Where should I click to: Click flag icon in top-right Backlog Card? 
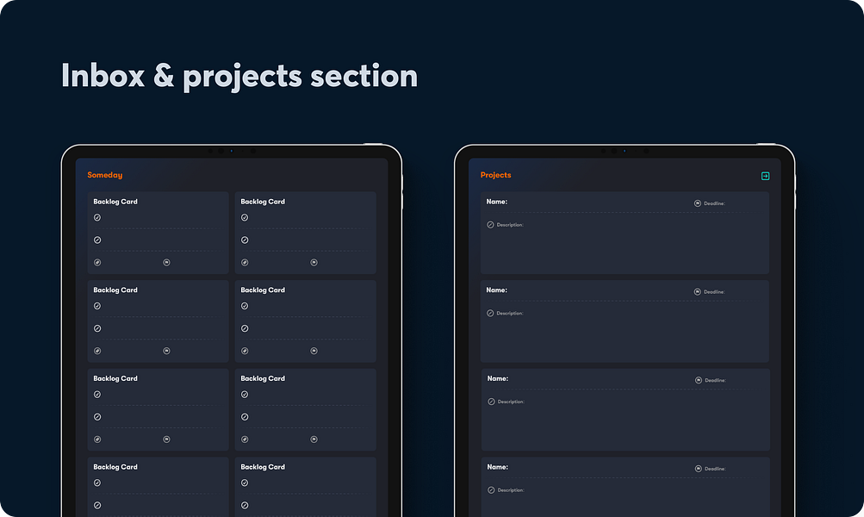click(314, 262)
